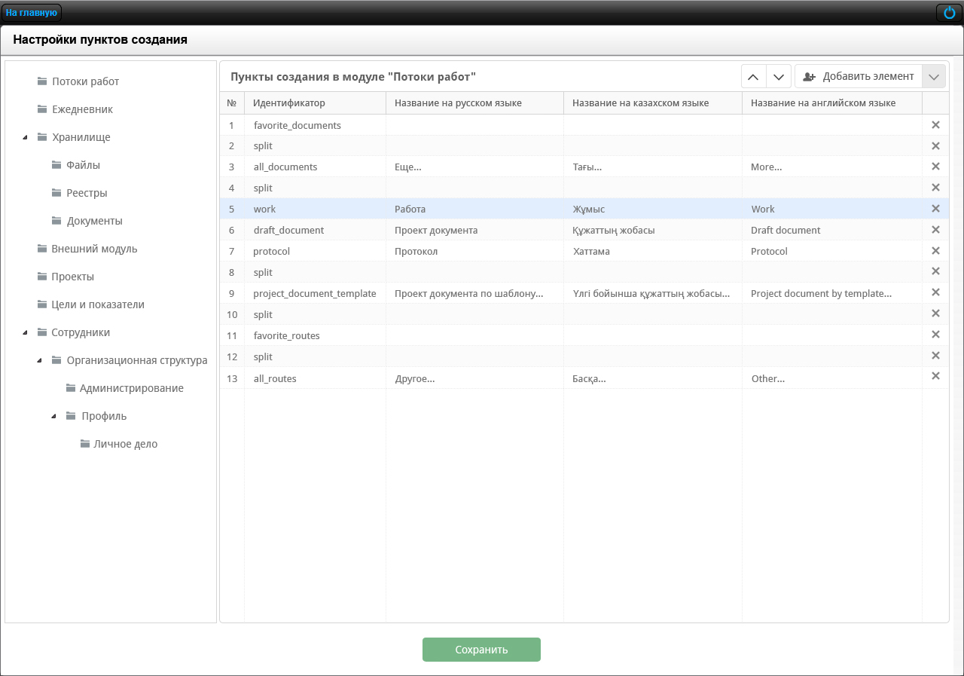Image resolution: width=964 pixels, height=676 pixels.
Task: Delete row number 4 split
Action: tap(935, 188)
